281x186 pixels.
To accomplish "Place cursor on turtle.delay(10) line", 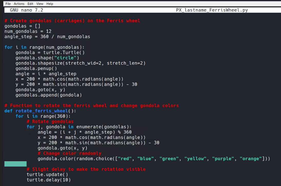I will click(x=48, y=180).
